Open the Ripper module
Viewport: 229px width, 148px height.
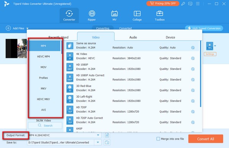[x=92, y=16]
